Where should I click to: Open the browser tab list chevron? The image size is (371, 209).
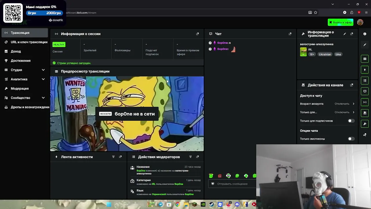(333, 4)
